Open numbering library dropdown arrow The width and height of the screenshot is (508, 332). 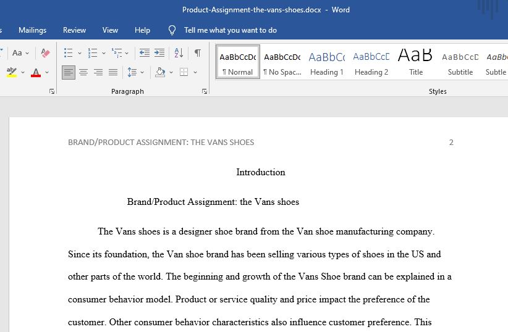(x=104, y=53)
